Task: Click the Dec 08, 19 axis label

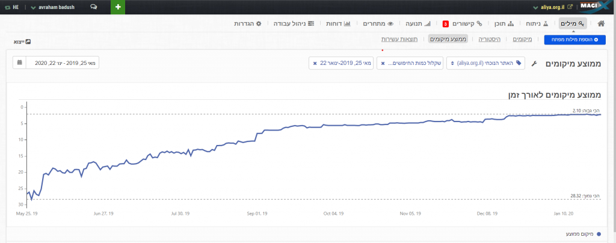Action: [487, 214]
